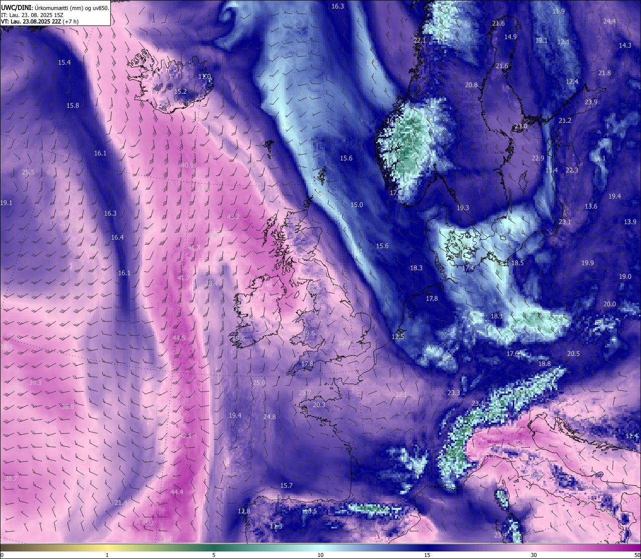
Task: Click the 45.5 value near Italy
Action: [x=519, y=443]
